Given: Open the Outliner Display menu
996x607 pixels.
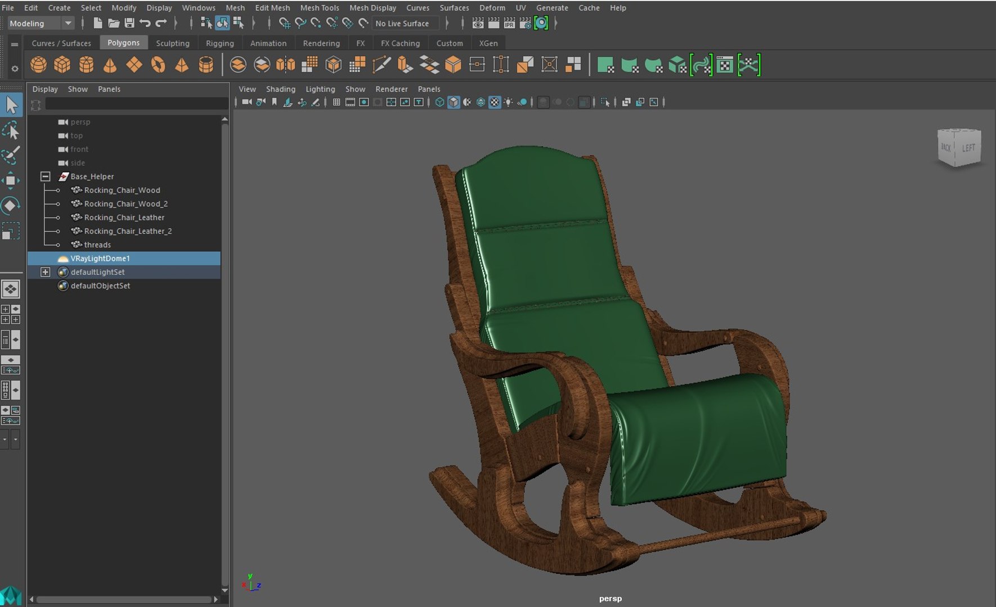Looking at the screenshot, I should (45, 89).
